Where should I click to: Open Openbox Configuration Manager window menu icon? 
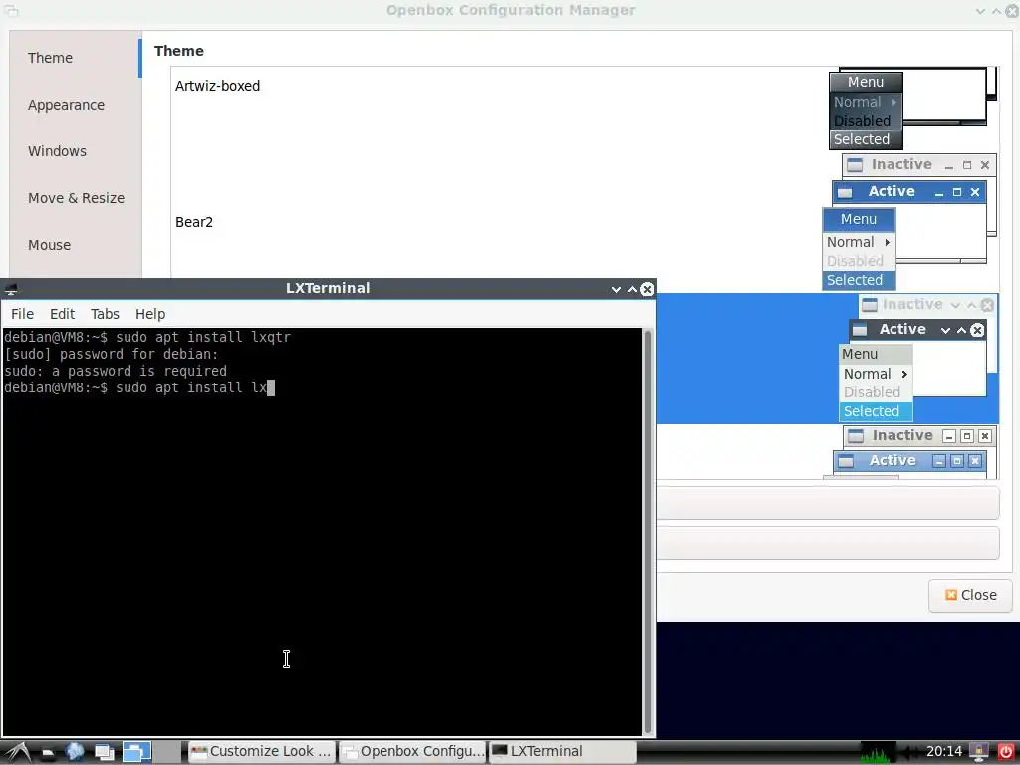coord(11,10)
